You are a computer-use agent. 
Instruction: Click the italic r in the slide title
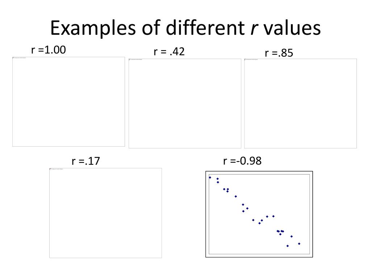pos(252,28)
